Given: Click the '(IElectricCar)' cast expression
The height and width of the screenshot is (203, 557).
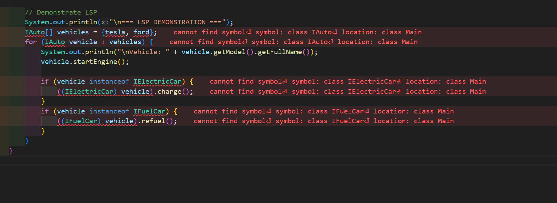Looking at the screenshot, I should (89, 91).
